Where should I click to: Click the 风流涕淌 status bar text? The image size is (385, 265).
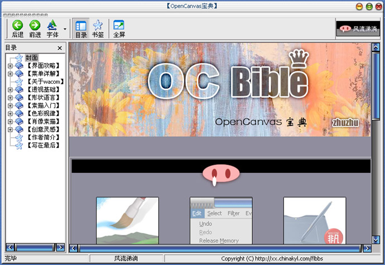tap(126, 259)
